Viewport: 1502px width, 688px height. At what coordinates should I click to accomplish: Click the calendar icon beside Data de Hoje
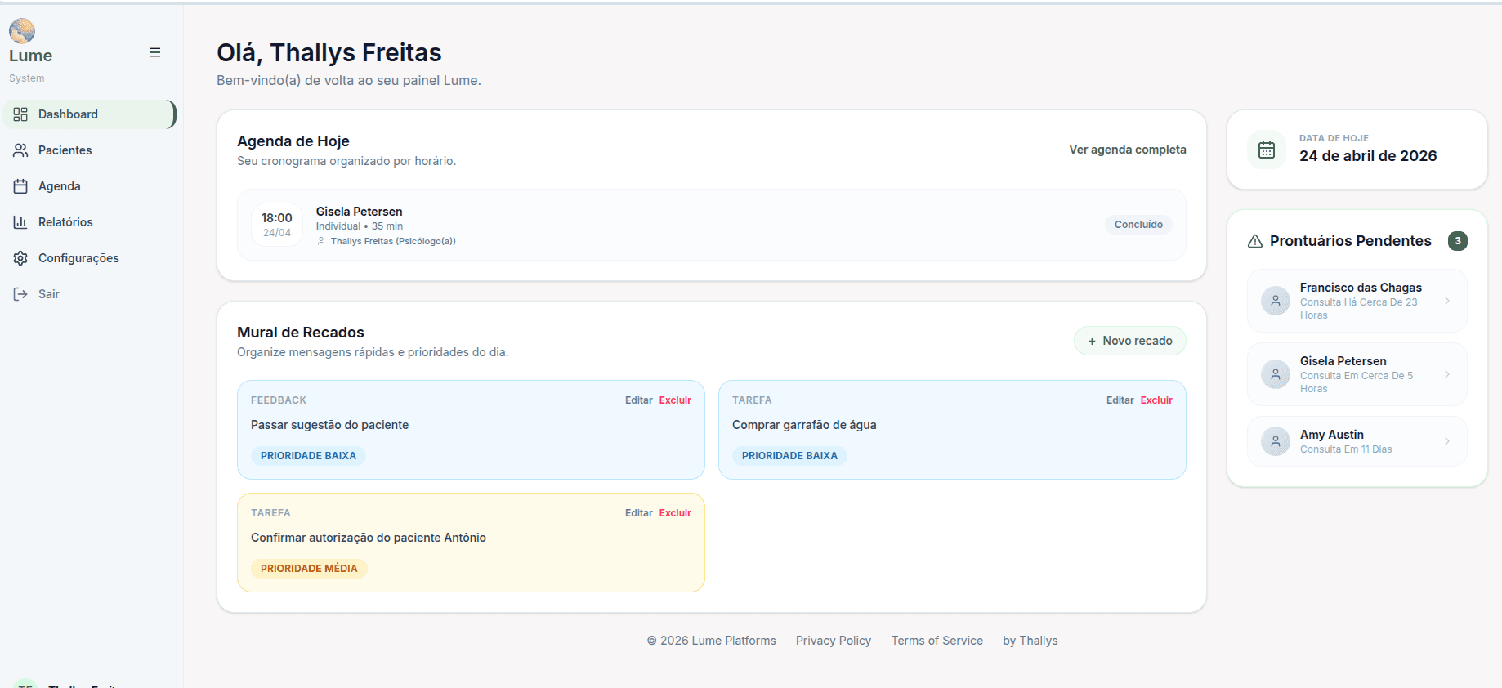1267,150
